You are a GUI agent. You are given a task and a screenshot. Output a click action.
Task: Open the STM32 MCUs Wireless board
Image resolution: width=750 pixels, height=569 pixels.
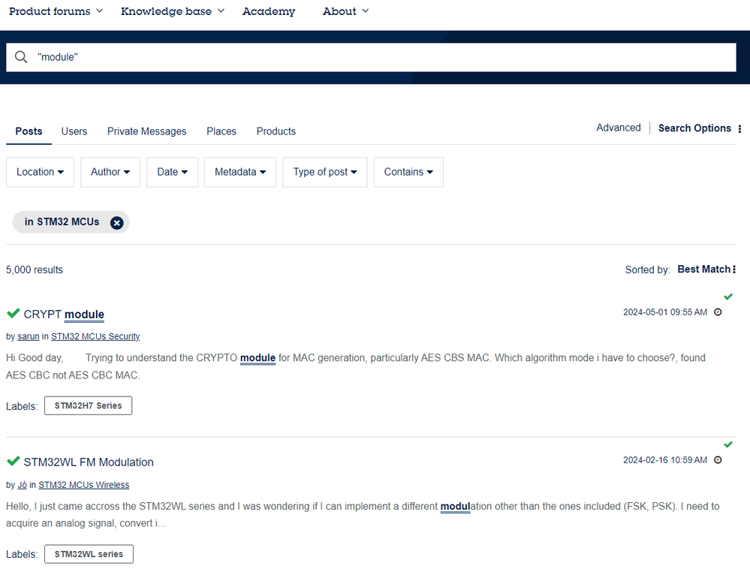(83, 485)
